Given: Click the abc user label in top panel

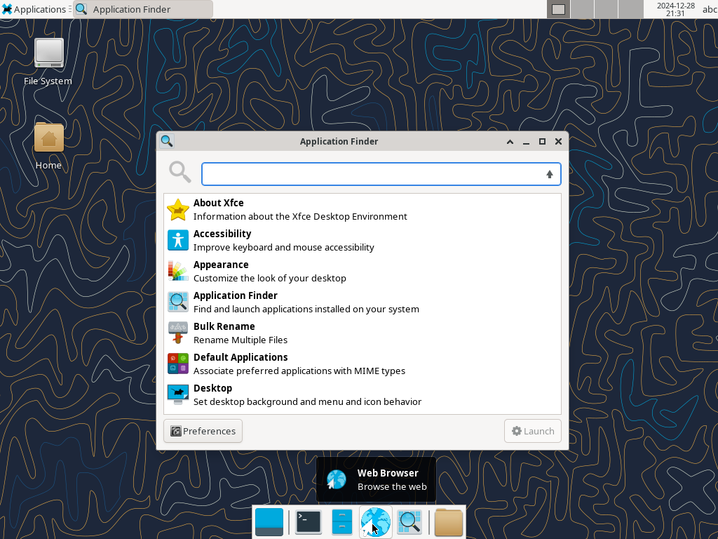Looking at the screenshot, I should [x=710, y=9].
